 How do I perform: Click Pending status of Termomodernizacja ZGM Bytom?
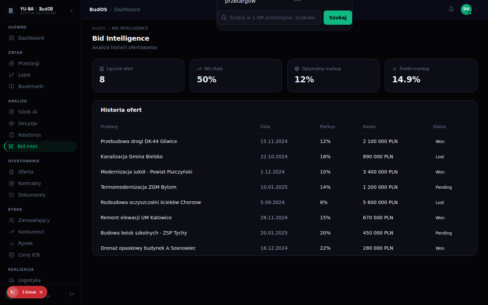pyautogui.click(x=444, y=187)
